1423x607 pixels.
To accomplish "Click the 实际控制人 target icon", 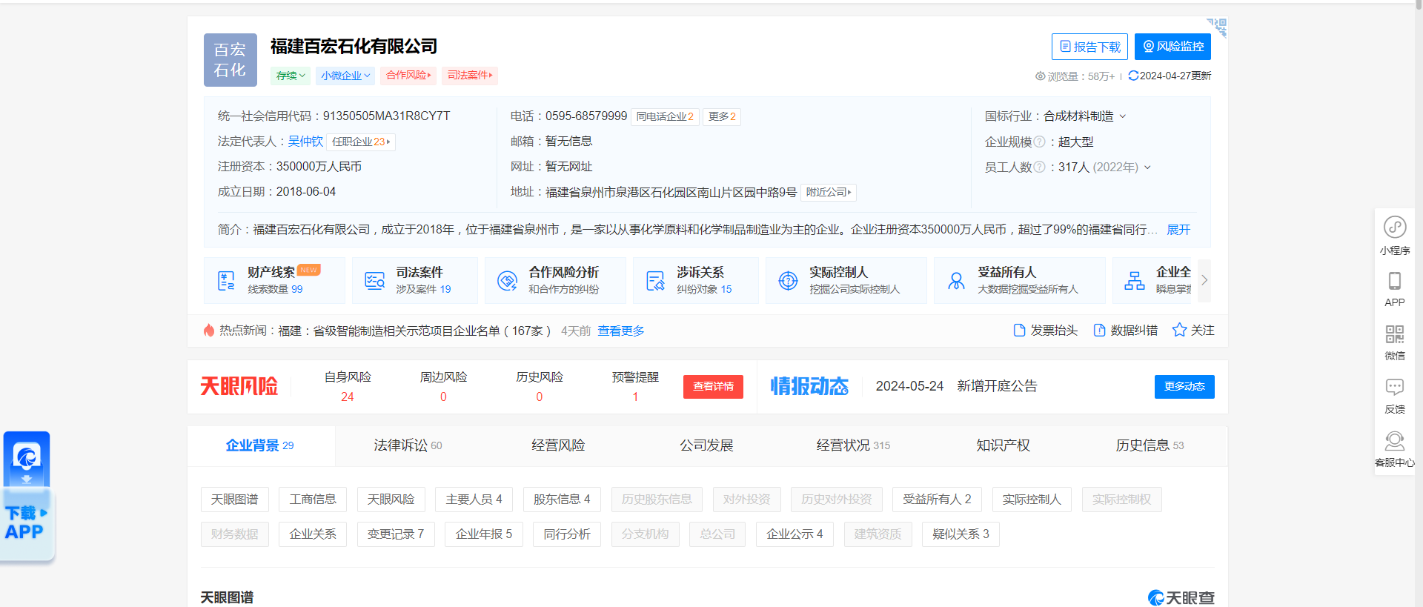I will (x=788, y=281).
